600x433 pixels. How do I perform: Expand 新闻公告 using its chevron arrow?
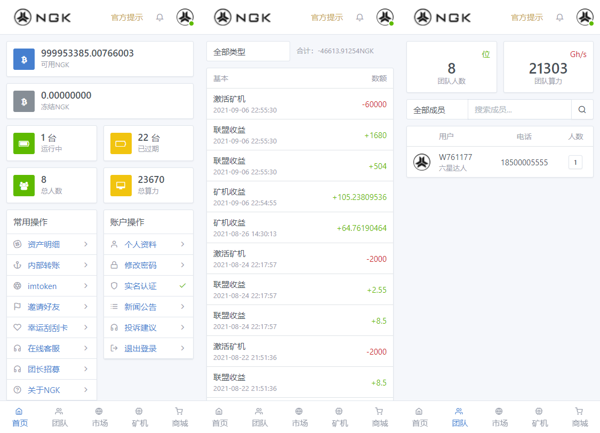pyautogui.click(x=182, y=307)
